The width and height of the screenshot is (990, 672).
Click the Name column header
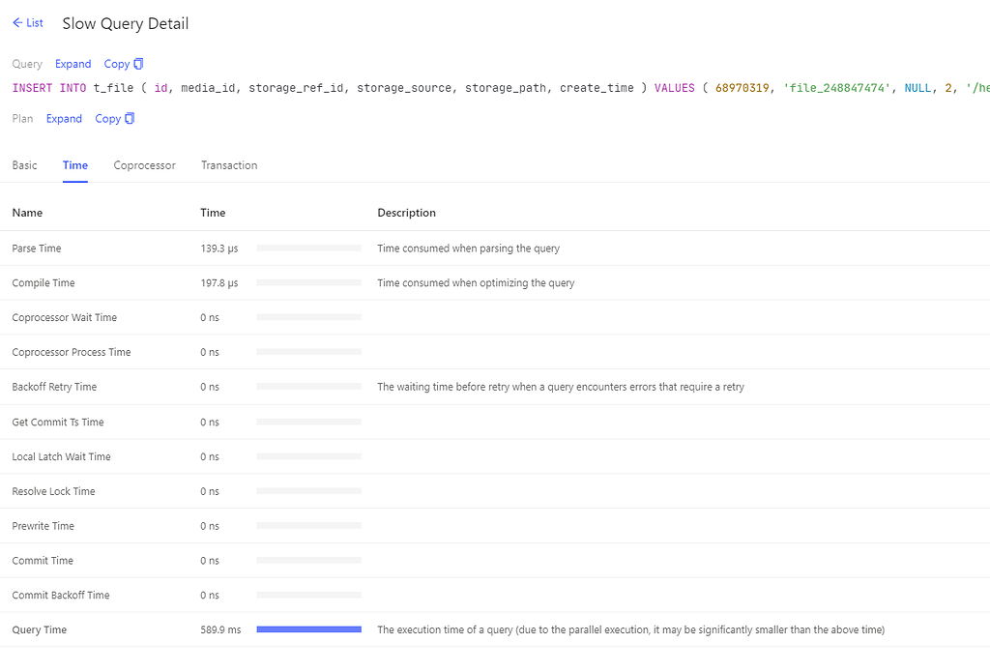click(x=27, y=213)
